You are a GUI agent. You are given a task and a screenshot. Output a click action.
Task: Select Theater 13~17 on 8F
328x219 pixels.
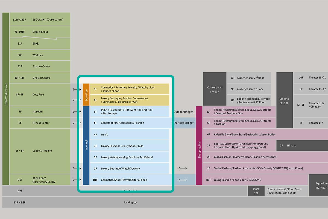click(317, 89)
